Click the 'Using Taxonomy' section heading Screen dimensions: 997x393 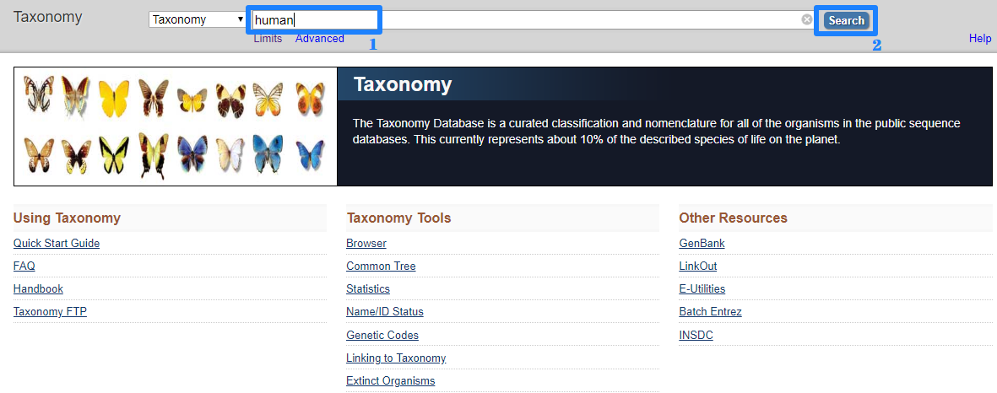coord(67,218)
